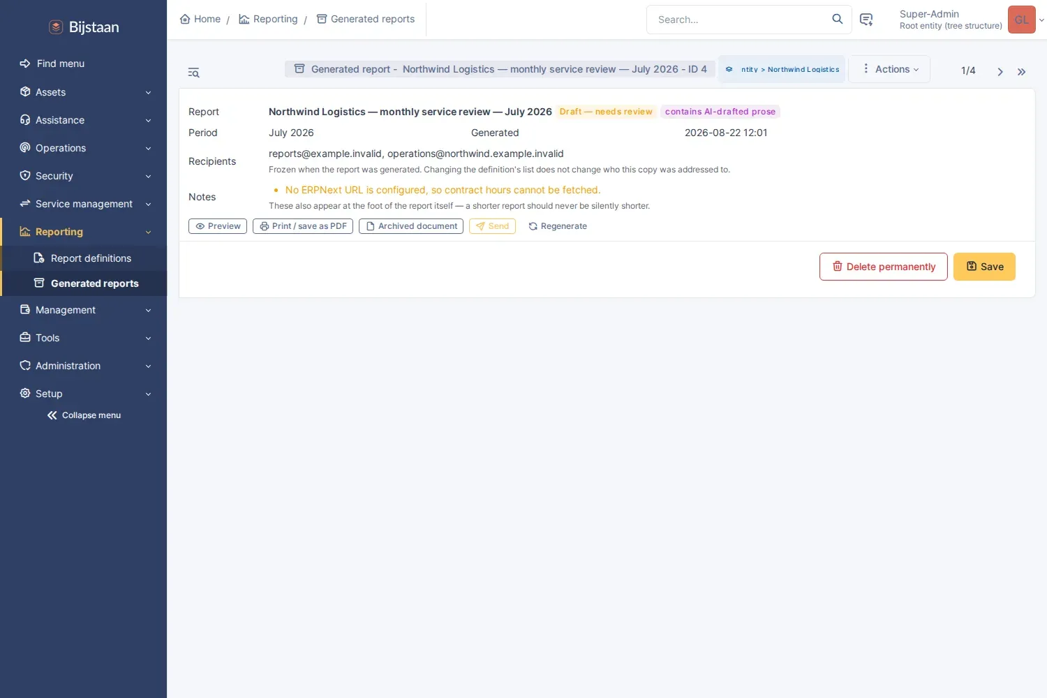Jump to last record double arrow
This screenshot has width=1047, height=698.
click(x=1021, y=71)
